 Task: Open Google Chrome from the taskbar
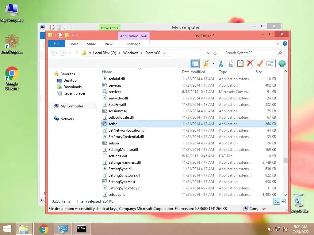click(44, 229)
